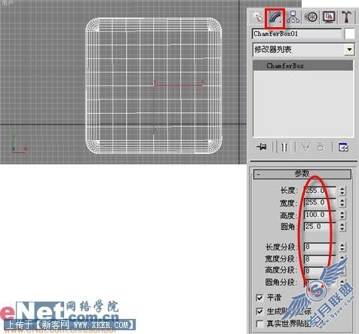
Task: Collapse the 参数 rollout header
Action: (302, 174)
